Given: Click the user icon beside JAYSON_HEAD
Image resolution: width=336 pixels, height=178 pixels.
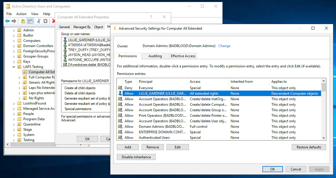Looking at the screenshot, I should pyautogui.click(x=65, y=55).
